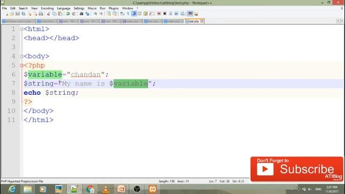Click line number 7 in the margin

point(13,84)
